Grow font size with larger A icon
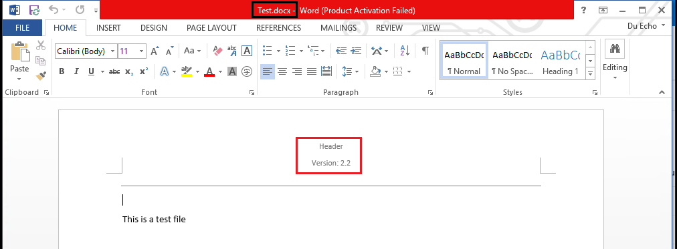The image size is (677, 249). [x=155, y=51]
